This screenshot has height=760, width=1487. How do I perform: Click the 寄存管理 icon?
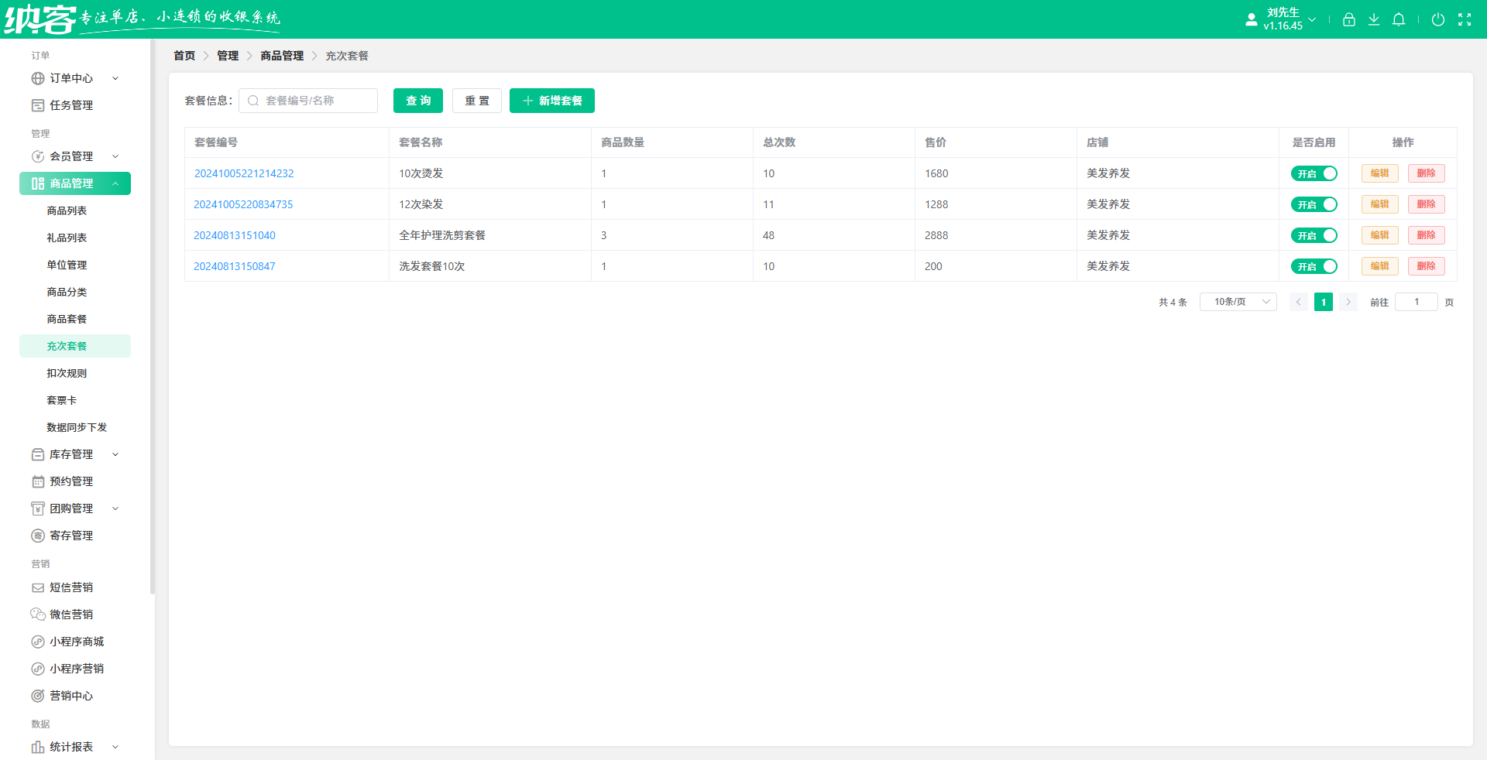pos(38,536)
